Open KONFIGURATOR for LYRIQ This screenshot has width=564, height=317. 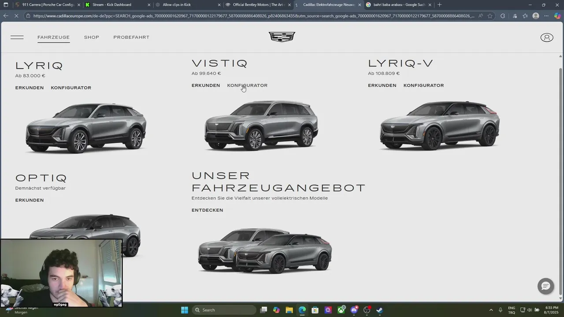click(x=71, y=88)
